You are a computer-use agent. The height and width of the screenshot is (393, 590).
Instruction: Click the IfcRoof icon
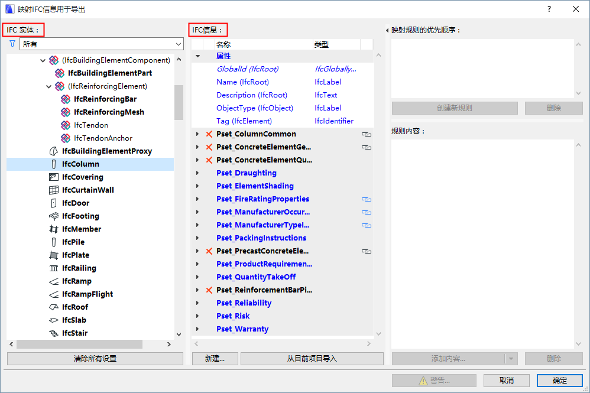point(54,307)
